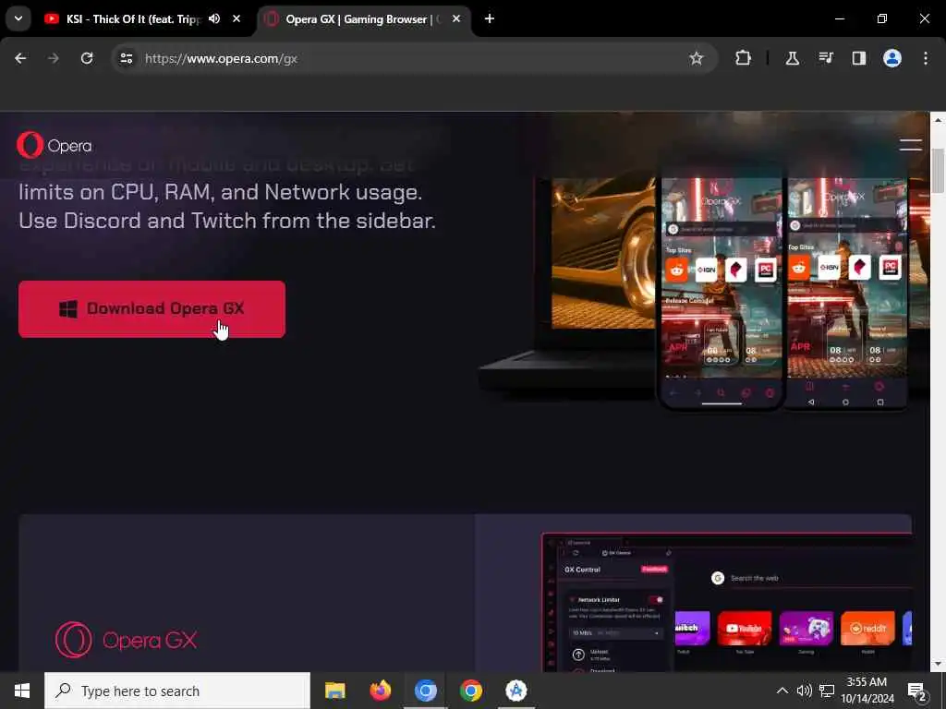This screenshot has width=946, height=709.
Task: Go back to the previous page
Action: [20, 58]
